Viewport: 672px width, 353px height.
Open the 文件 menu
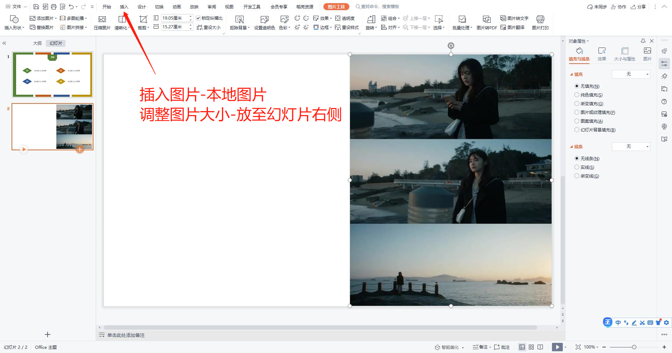tap(16, 7)
